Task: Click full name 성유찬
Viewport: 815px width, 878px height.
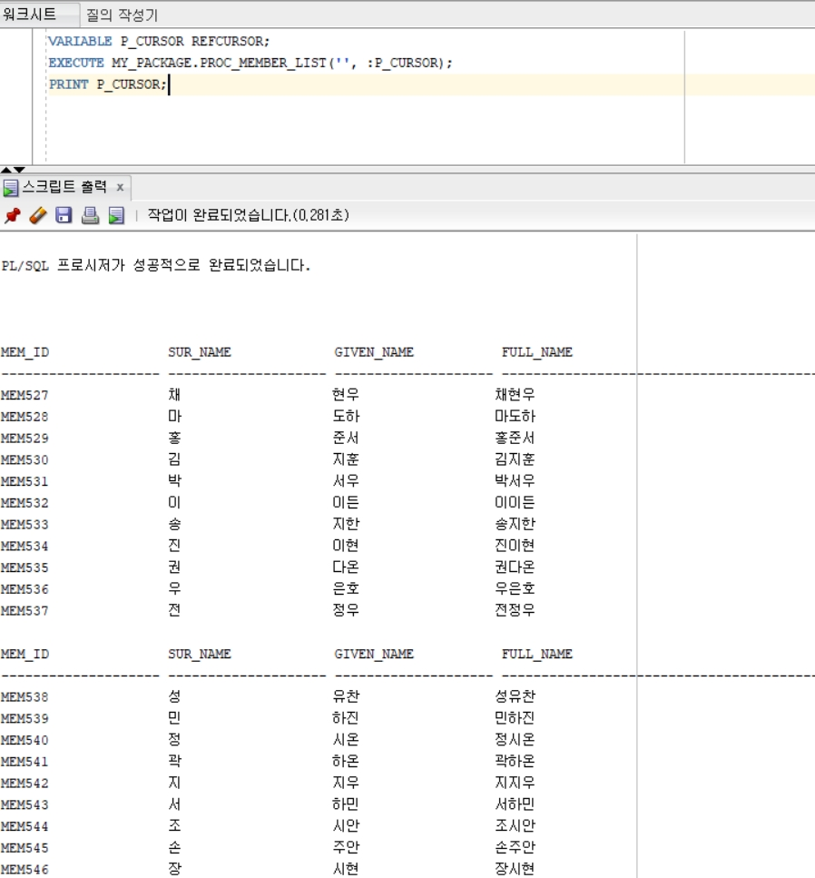Action: 515,696
